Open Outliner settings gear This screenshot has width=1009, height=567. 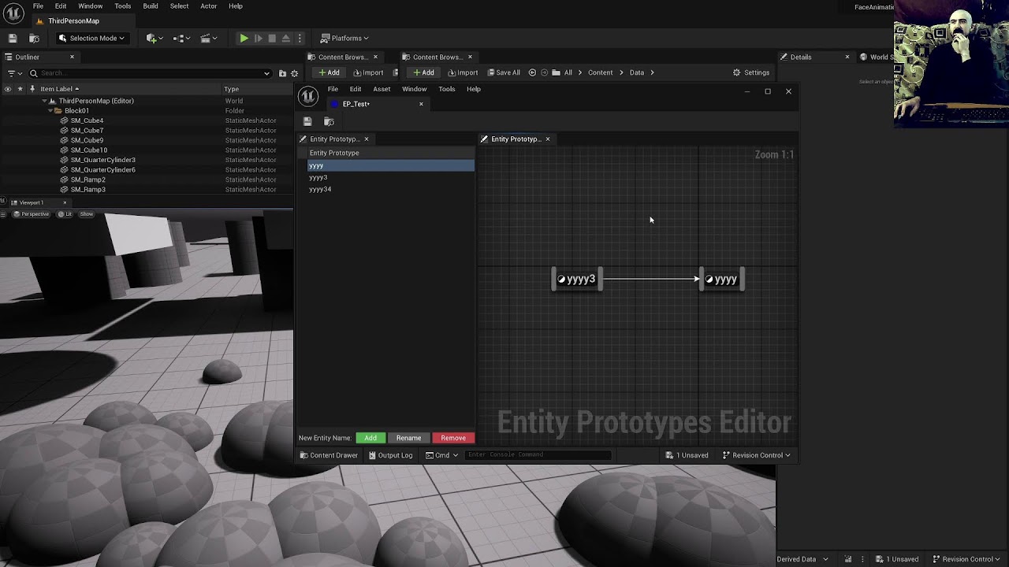tap(294, 73)
